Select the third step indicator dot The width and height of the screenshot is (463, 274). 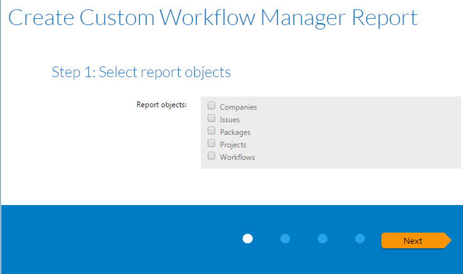click(322, 238)
